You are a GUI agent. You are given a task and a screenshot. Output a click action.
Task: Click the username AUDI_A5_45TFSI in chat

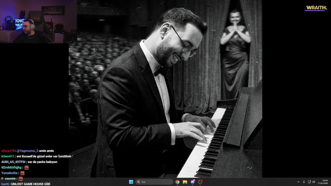13,162
